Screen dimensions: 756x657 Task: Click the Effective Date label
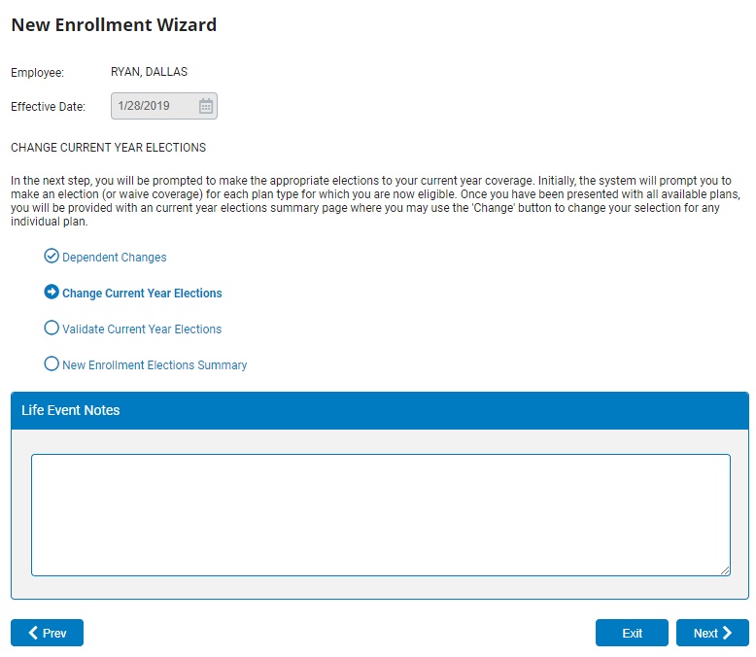point(48,107)
